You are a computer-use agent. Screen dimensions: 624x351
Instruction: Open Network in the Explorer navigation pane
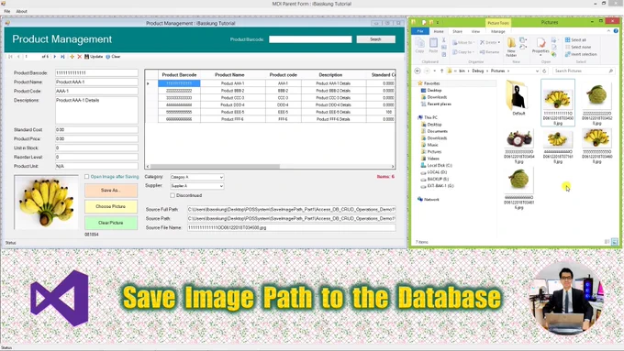(x=429, y=200)
